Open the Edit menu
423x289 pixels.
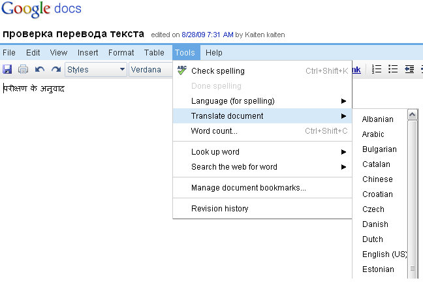click(x=33, y=53)
